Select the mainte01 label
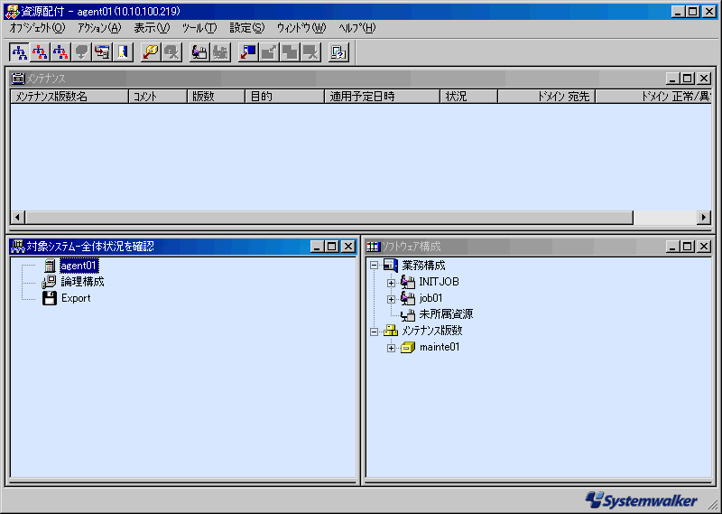Image resolution: width=722 pixels, height=514 pixels. (440, 347)
